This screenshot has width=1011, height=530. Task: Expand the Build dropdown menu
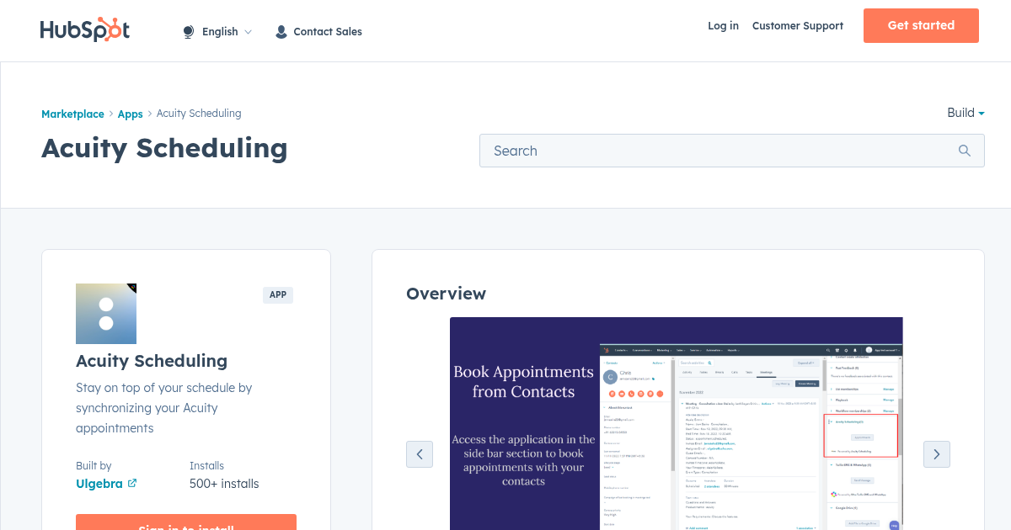966,113
